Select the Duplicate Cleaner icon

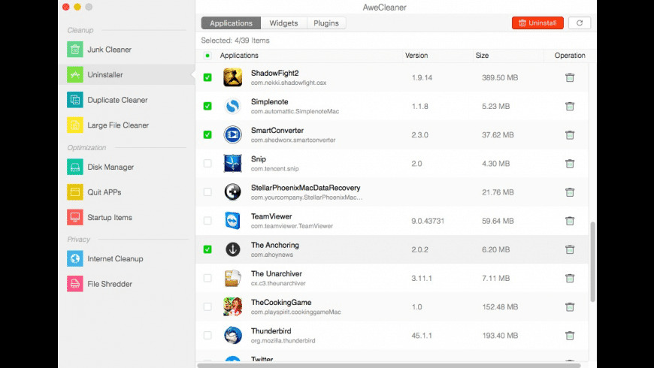coord(74,100)
